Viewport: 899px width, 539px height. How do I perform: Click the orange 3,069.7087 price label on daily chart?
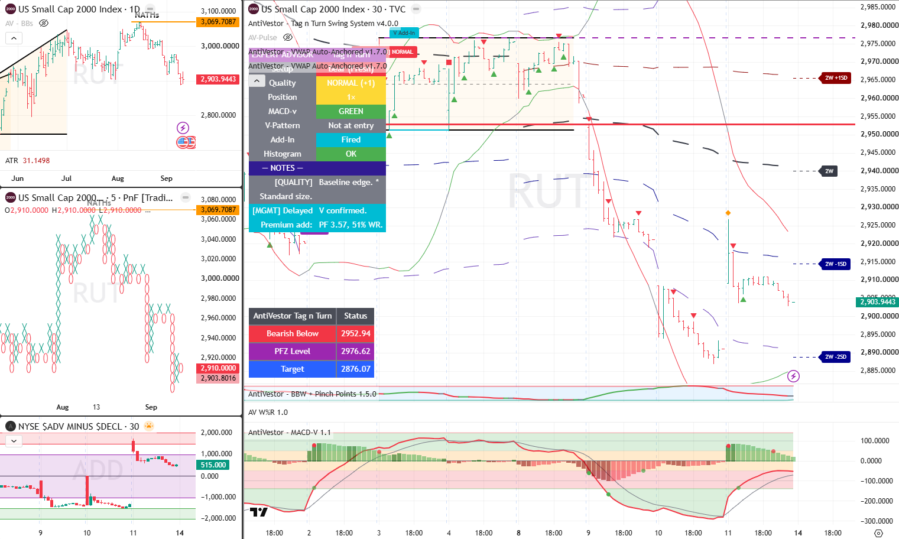218,22
